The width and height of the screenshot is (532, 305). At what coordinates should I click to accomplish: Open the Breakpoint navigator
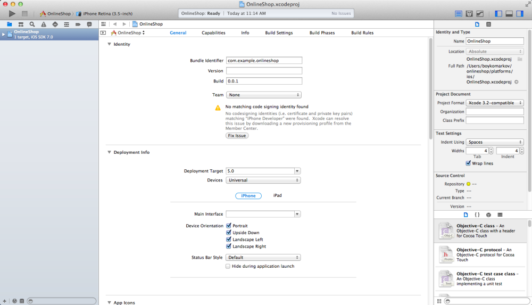(78, 24)
